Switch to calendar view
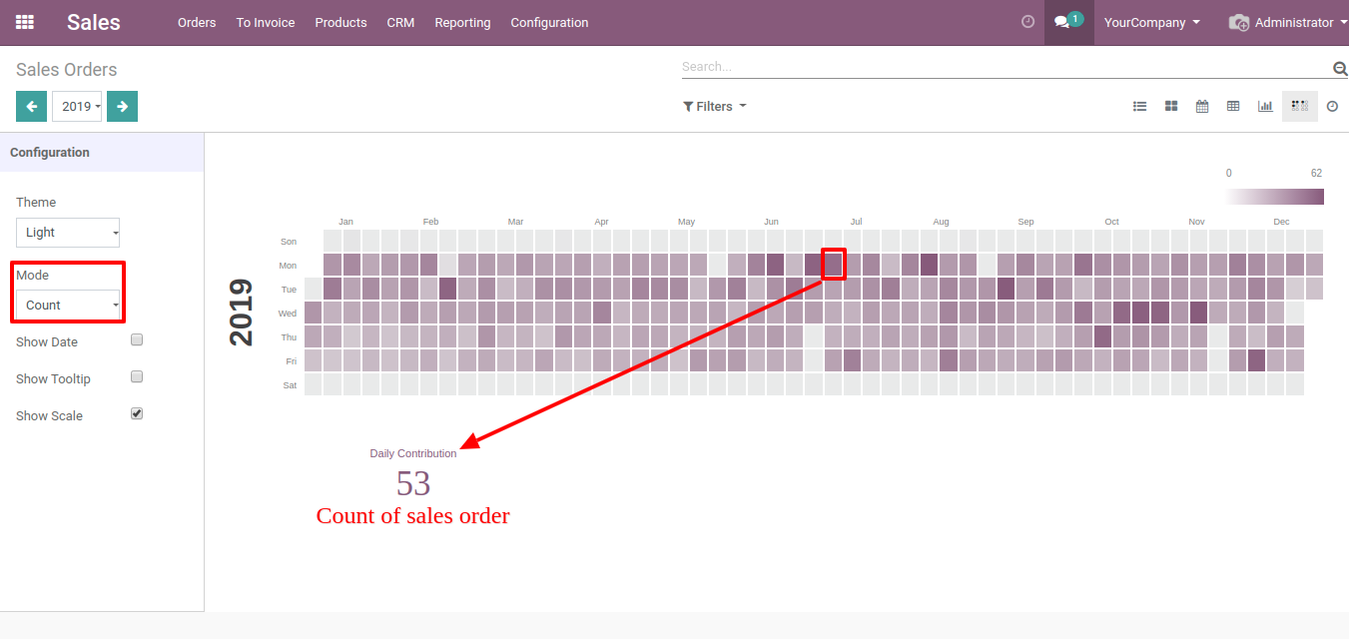Screen dimensions: 1349x639 (1202, 106)
